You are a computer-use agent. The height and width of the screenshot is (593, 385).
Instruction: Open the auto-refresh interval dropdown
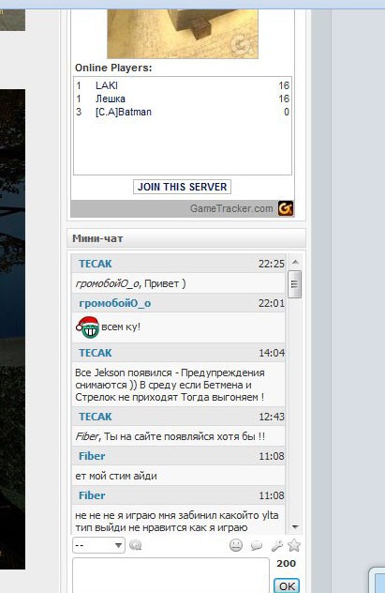click(98, 545)
